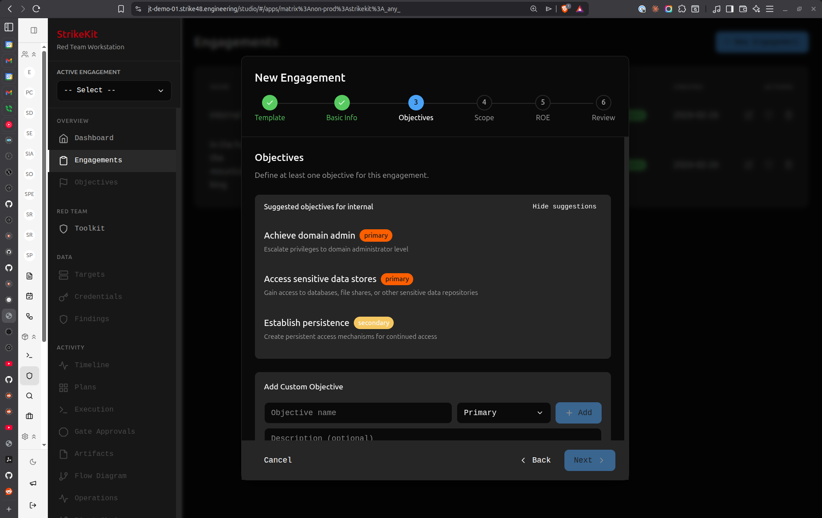Cancel the New Engagement dialog

point(278,460)
